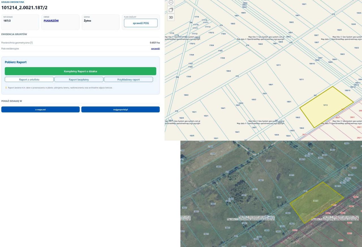
Task: Click parcel label 185/3 on the cadastral map
Action: [254, 99]
